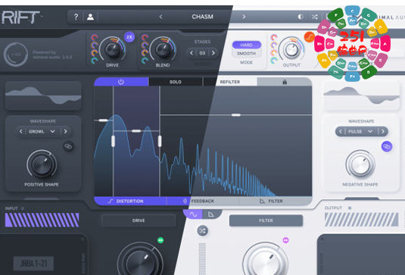This screenshot has height=275, width=405.
Task: Open the help question mark icon
Action: coord(76,17)
